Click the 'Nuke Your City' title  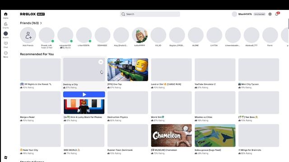tap(30, 150)
